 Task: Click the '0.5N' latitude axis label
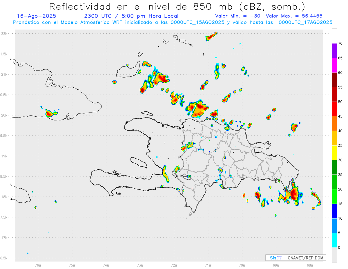coord(4,95)
